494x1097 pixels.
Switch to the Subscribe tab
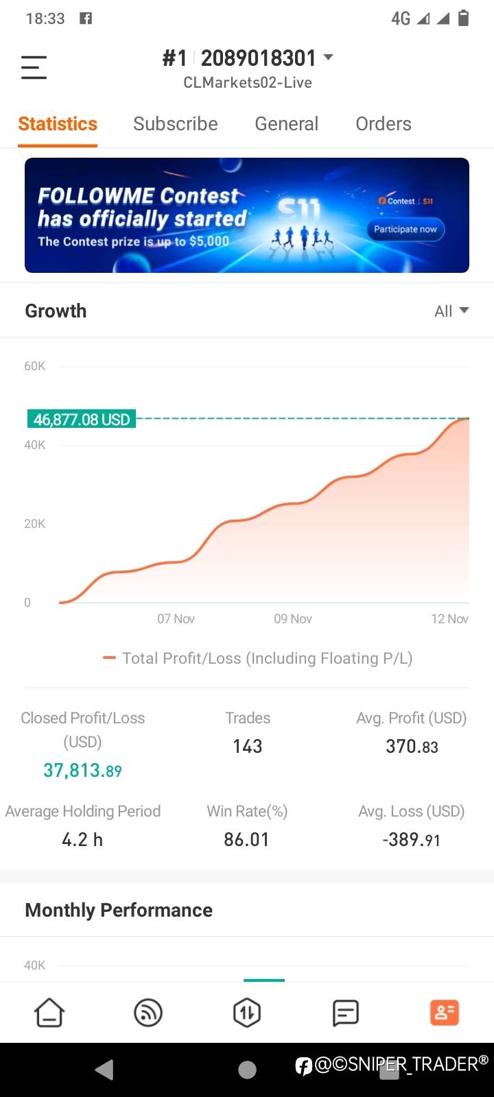point(175,124)
